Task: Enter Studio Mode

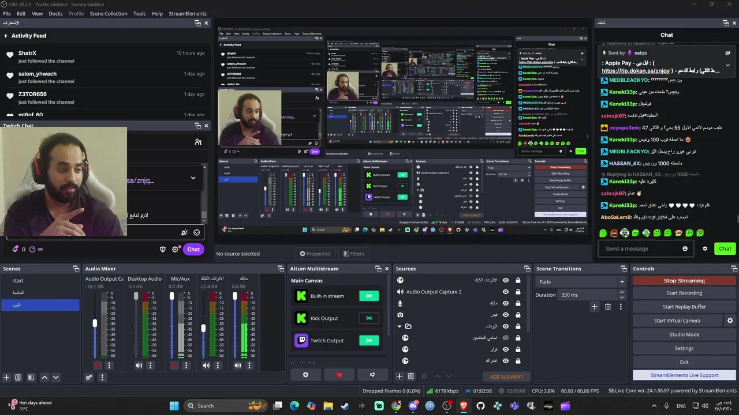Action: point(684,334)
